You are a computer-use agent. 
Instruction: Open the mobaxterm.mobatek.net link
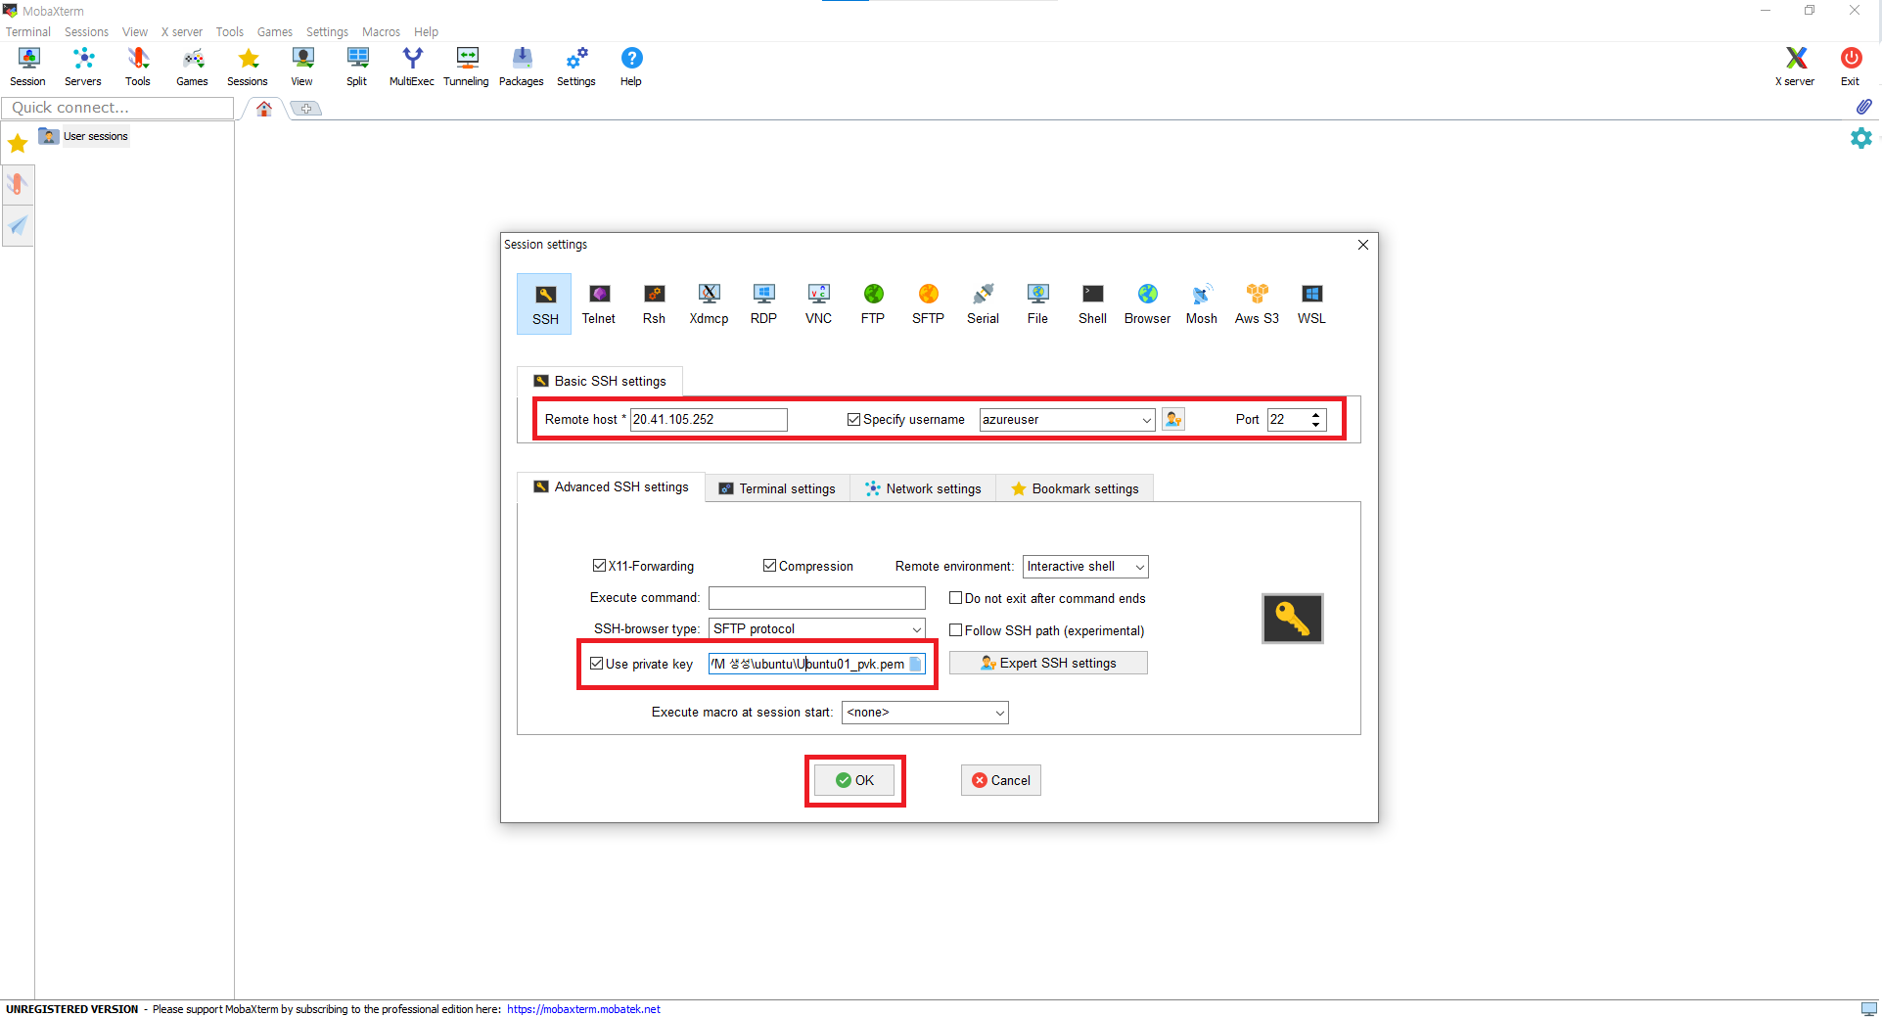tap(583, 1009)
